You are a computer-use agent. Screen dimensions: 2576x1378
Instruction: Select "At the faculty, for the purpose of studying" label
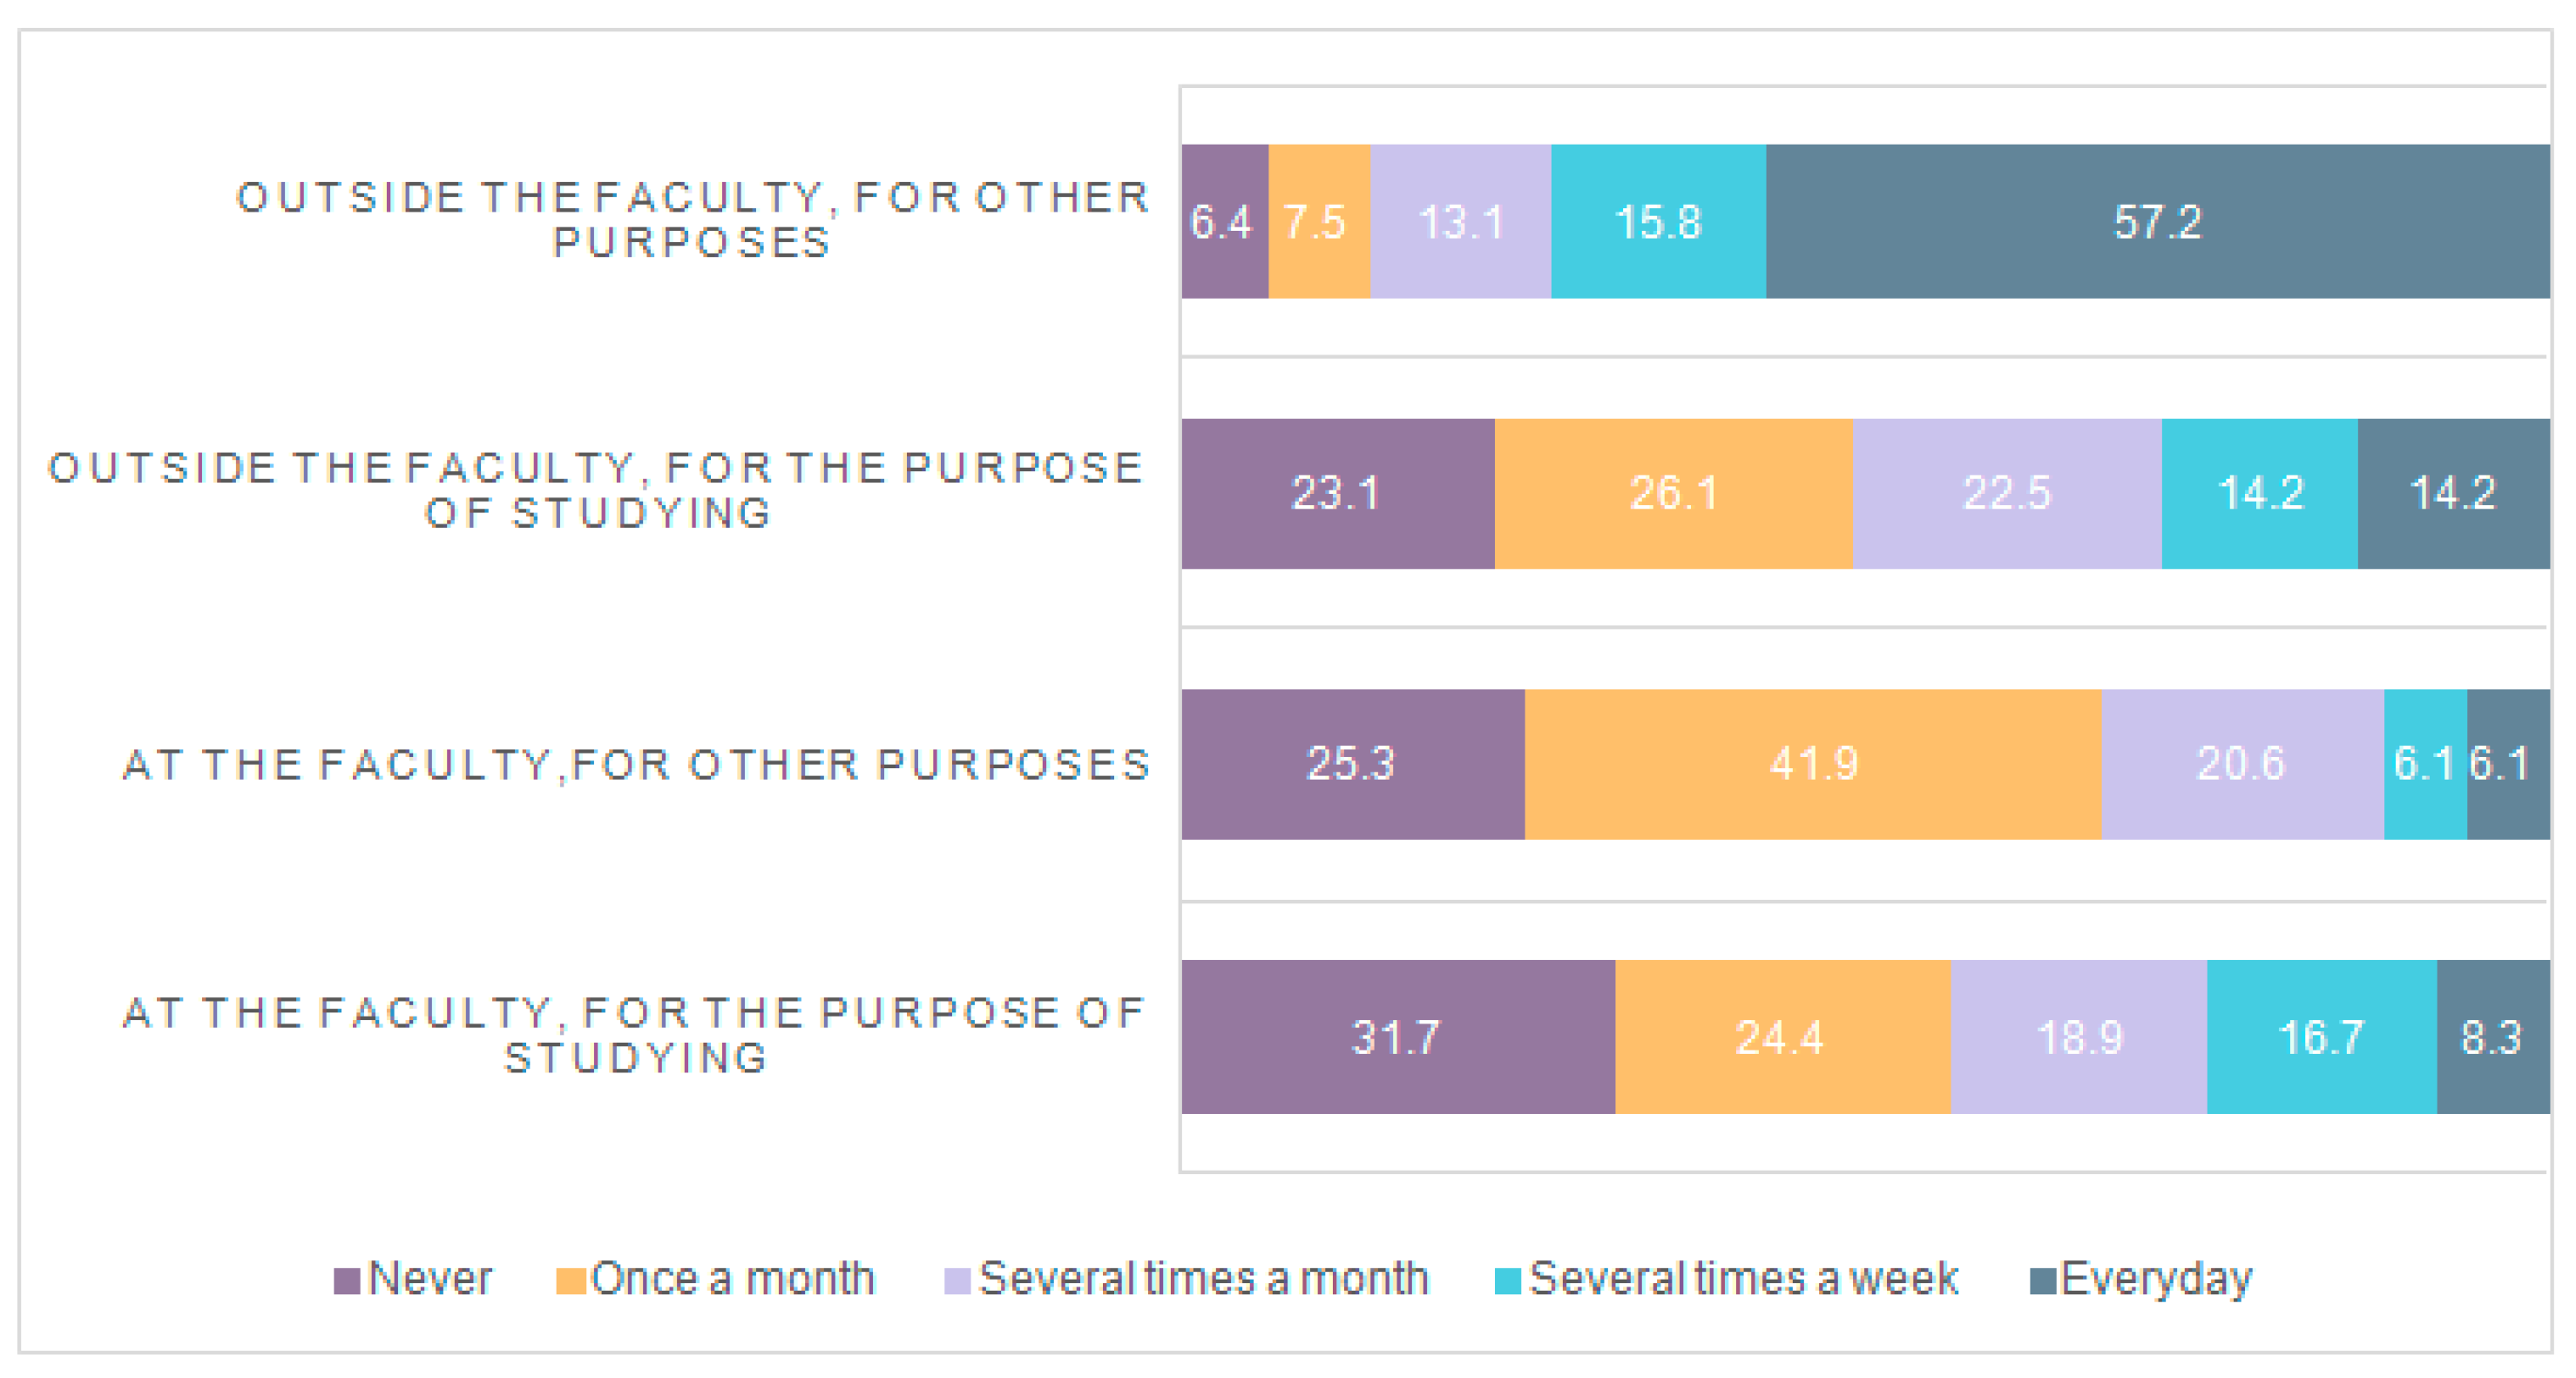pos(635,1035)
